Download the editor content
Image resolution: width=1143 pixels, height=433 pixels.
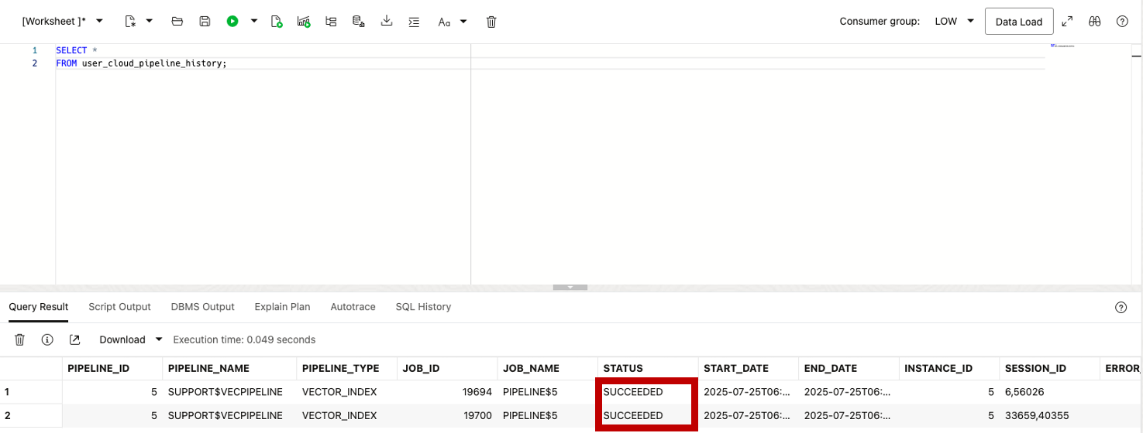point(387,22)
